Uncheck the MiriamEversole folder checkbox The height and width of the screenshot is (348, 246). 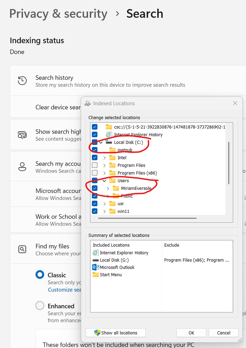click(95, 188)
